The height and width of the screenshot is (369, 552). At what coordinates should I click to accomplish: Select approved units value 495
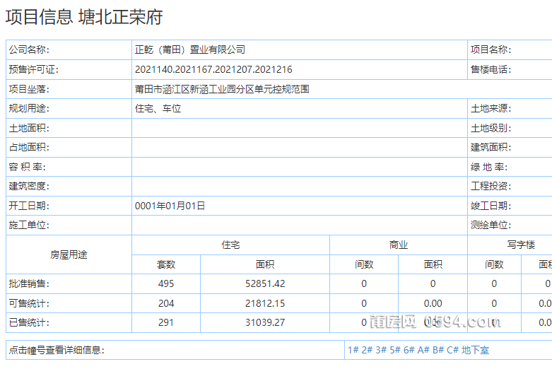pos(166,283)
